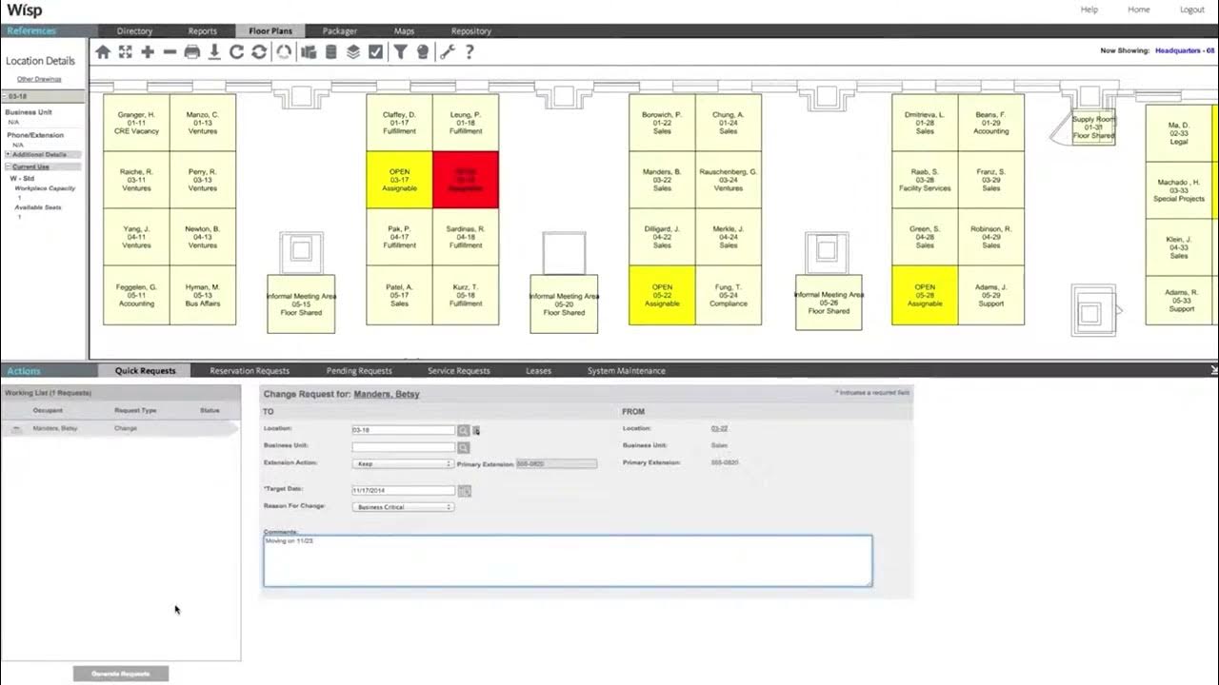Zoom in with the plus icon

pyautogui.click(x=148, y=52)
